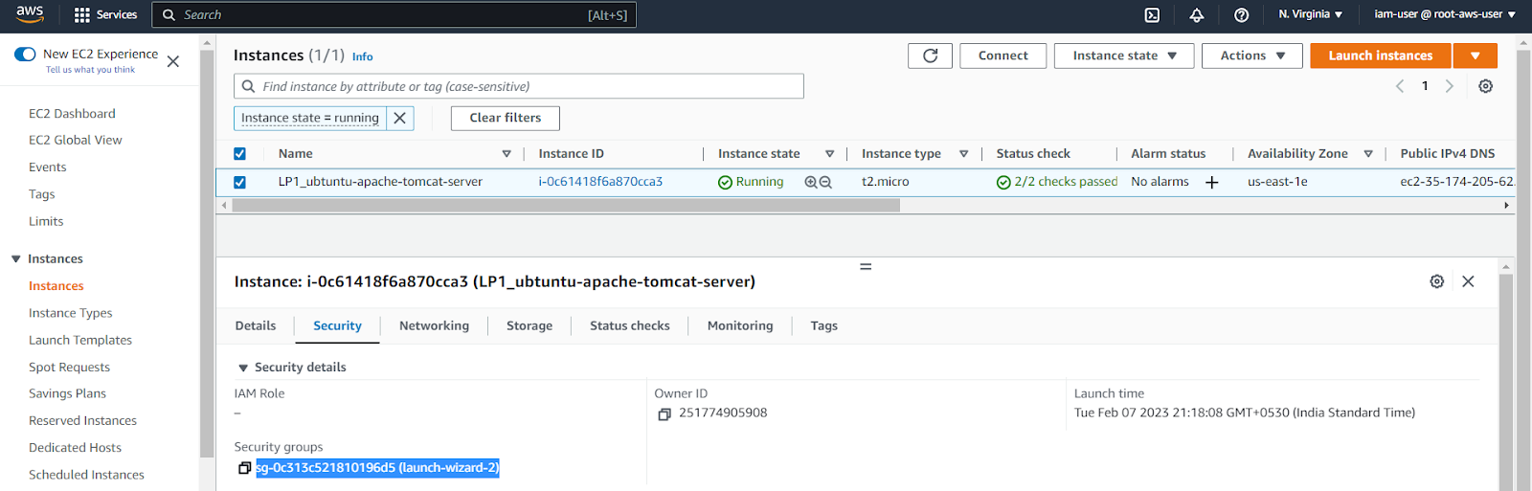The width and height of the screenshot is (1532, 491).
Task: Toggle the select-all instances checkbox
Action: point(239,153)
